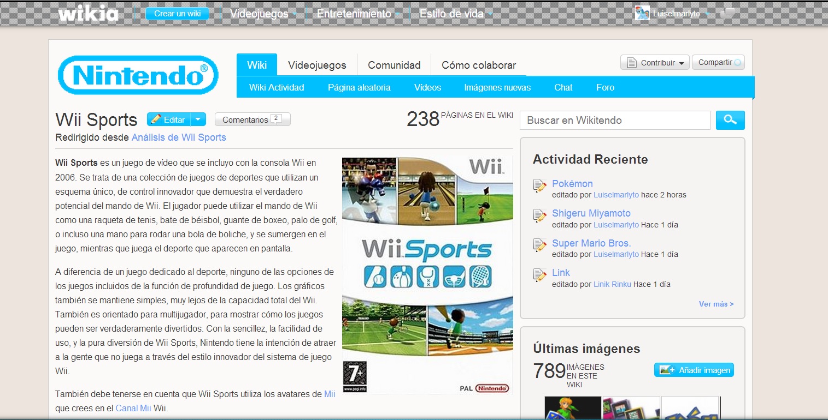Image resolution: width=828 pixels, height=420 pixels.
Task: Click the Editar button
Action: click(170, 119)
